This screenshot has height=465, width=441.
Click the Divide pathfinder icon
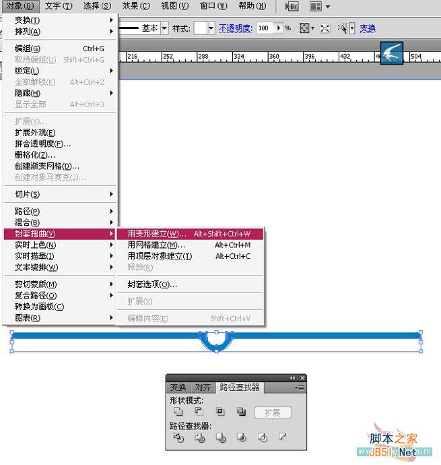point(178,437)
